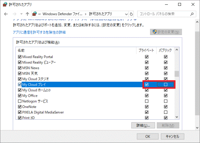Click Windows Defender ファイ... breadcrumb
Viewport: 200px width, 143px height.
62,14
